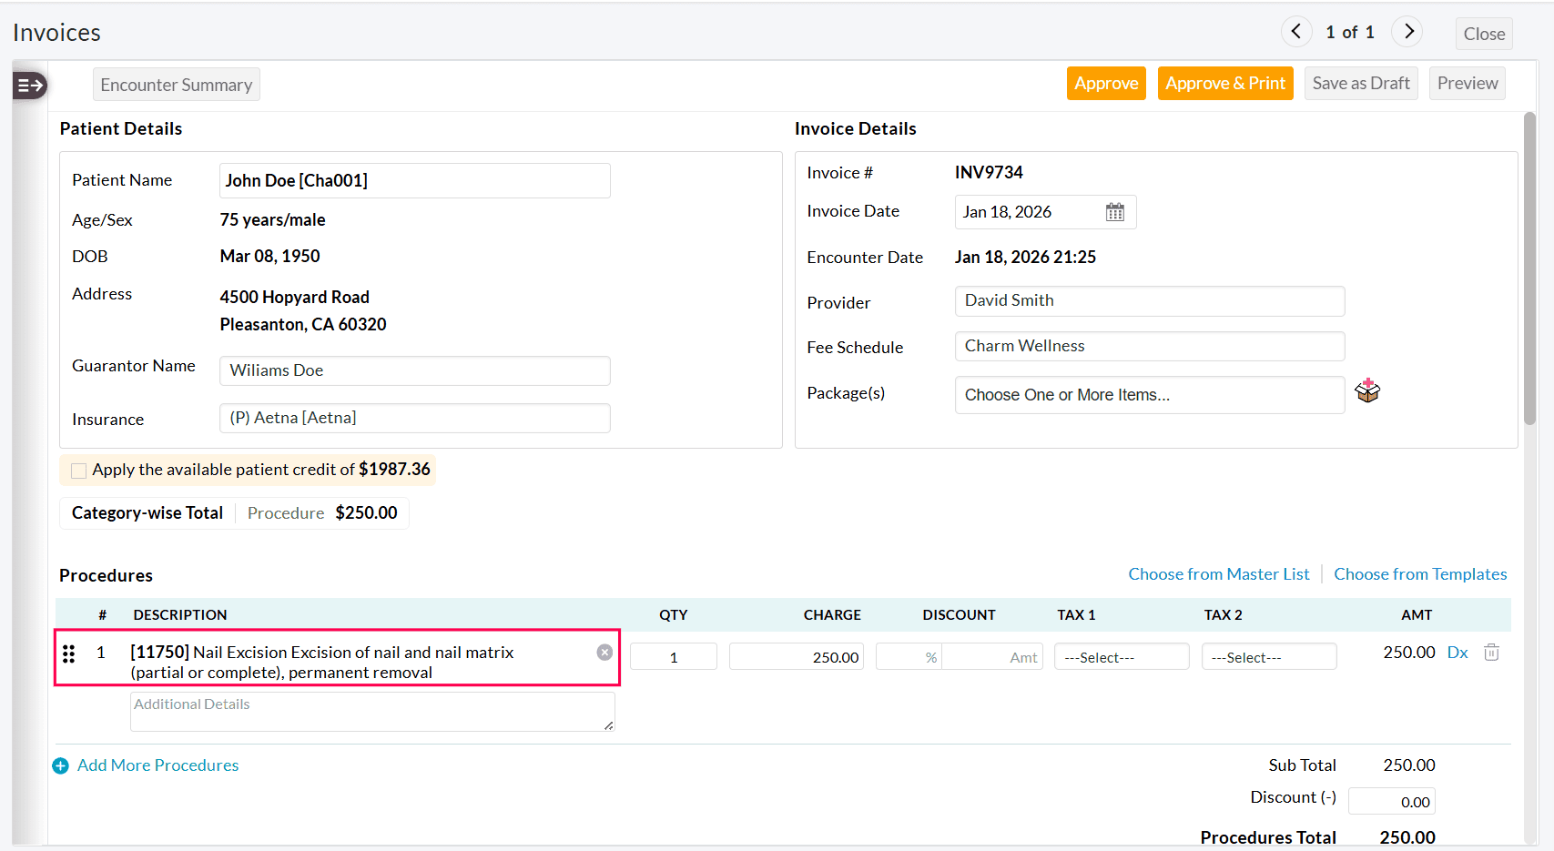Remove the Nail Excision procedure using the x icon
The image size is (1554, 851).
(x=604, y=652)
